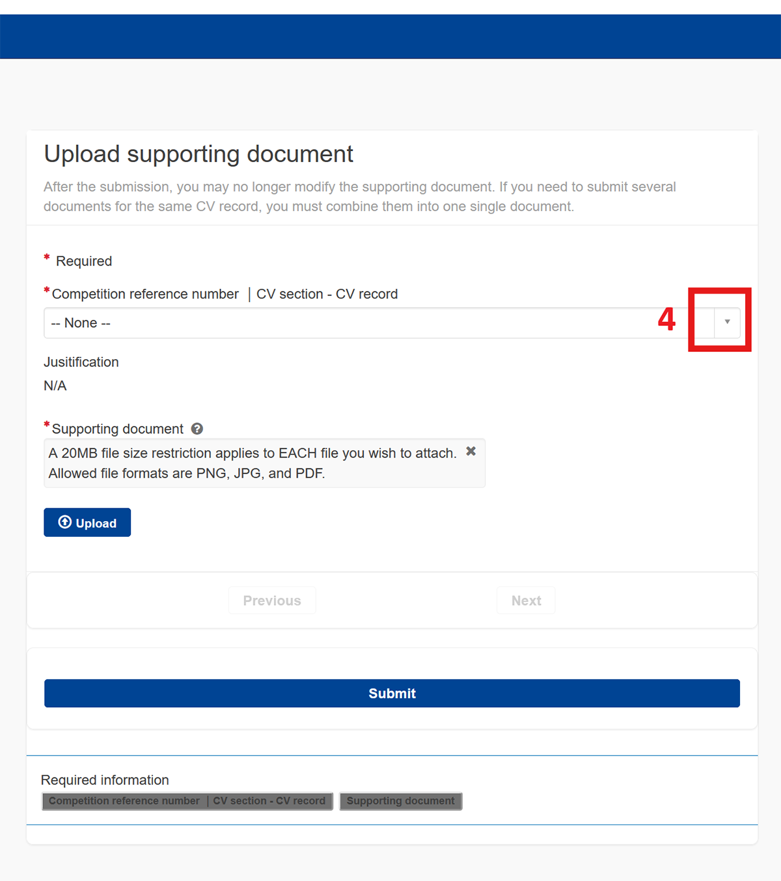781x881 pixels.
Task: Click the '-- None --' selection field
Action: click(x=392, y=323)
